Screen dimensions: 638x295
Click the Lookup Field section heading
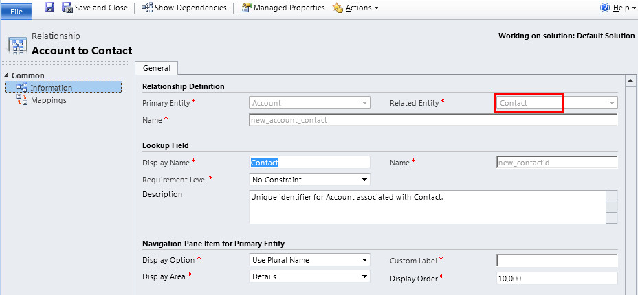[166, 145]
